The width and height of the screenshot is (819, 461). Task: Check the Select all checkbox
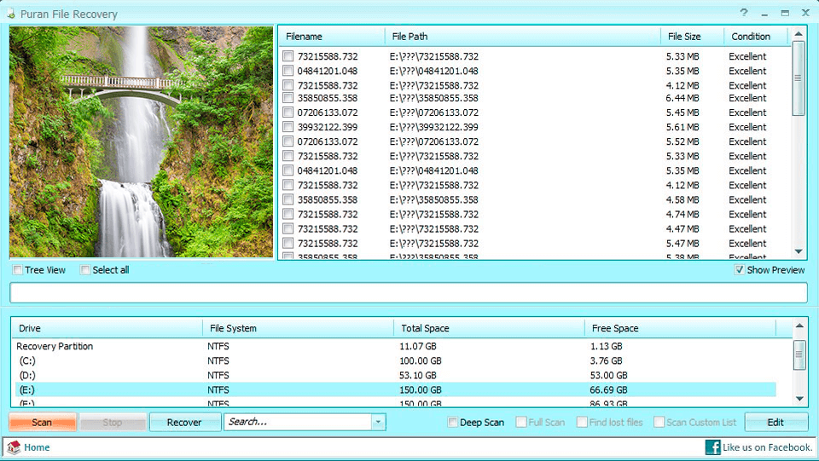(x=85, y=270)
